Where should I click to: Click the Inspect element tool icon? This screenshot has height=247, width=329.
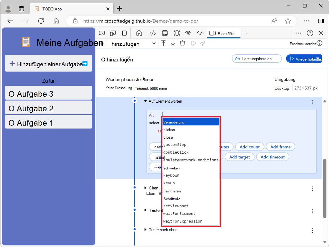point(102,33)
